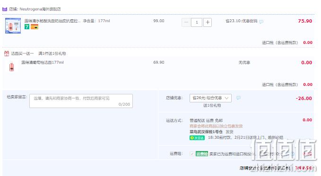Click the green 运费险 label badge
The width and height of the screenshot is (321, 176).
[x=202, y=154]
